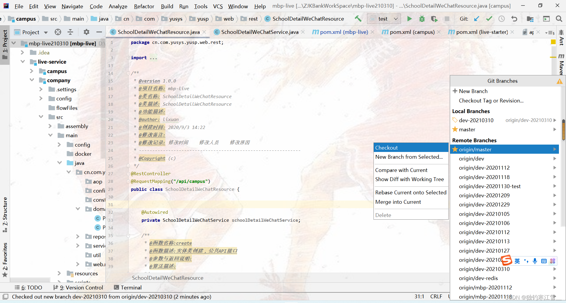
Task: Run with coverage shield icon
Action: pos(434,19)
